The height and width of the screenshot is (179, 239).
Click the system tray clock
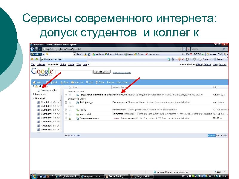coord(224,176)
